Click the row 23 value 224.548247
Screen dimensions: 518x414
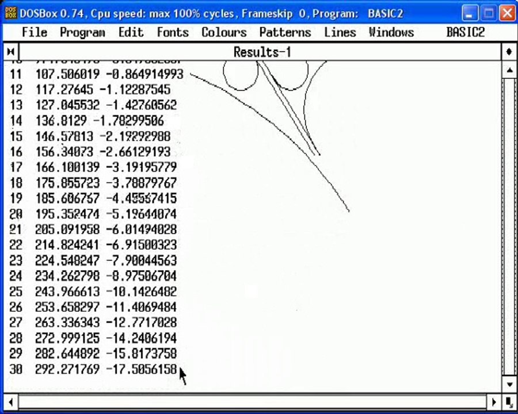pos(67,260)
